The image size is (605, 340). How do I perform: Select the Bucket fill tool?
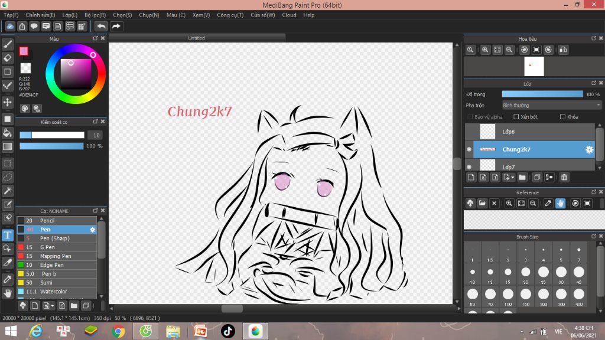[7, 133]
